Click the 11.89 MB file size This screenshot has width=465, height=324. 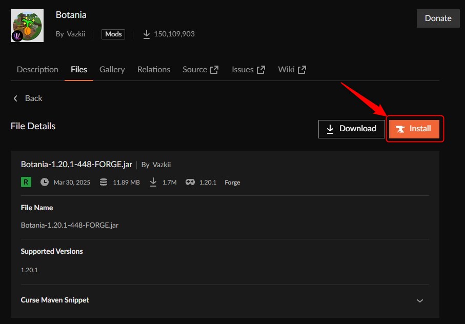126,183
